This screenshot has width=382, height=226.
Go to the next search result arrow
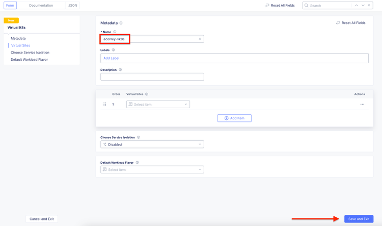(x=363, y=6)
